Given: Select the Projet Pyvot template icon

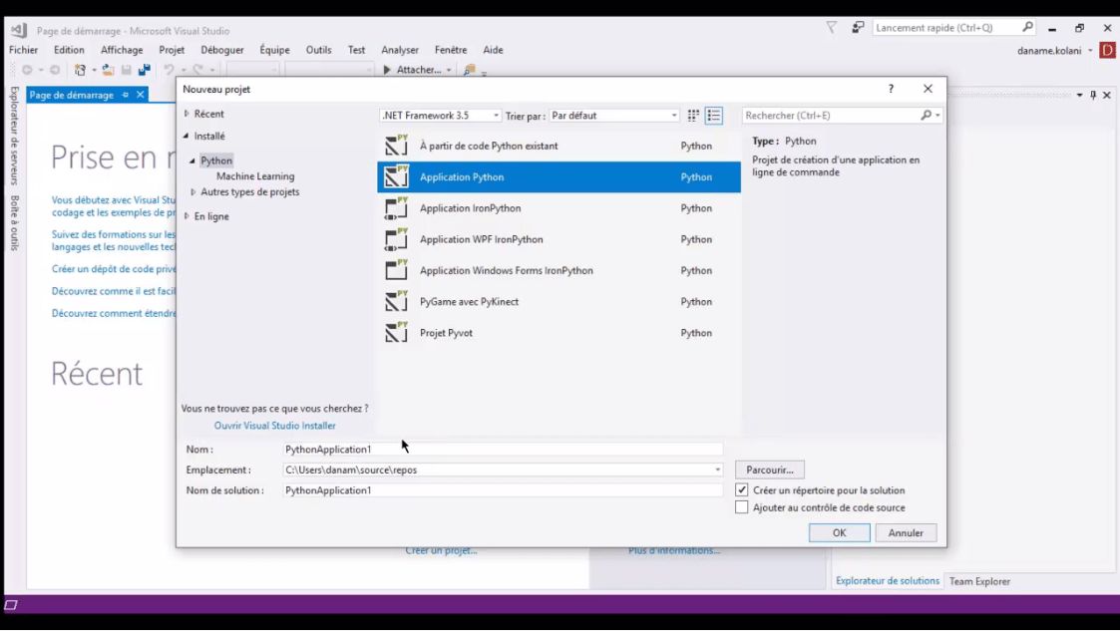Looking at the screenshot, I should tap(396, 333).
